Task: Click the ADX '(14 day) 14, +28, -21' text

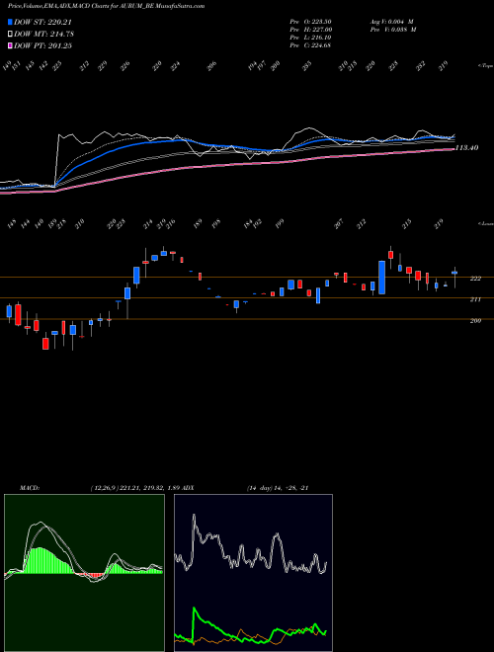Action: click(x=278, y=488)
